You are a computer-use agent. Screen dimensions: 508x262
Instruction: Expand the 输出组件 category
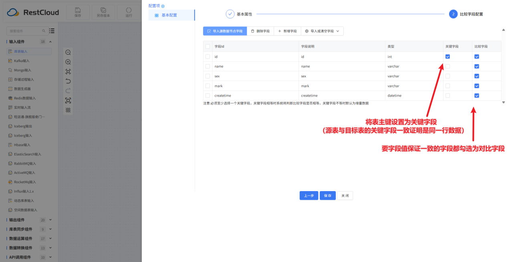tap(50, 220)
